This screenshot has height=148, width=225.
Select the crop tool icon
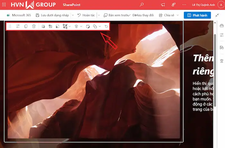tap(65, 26)
